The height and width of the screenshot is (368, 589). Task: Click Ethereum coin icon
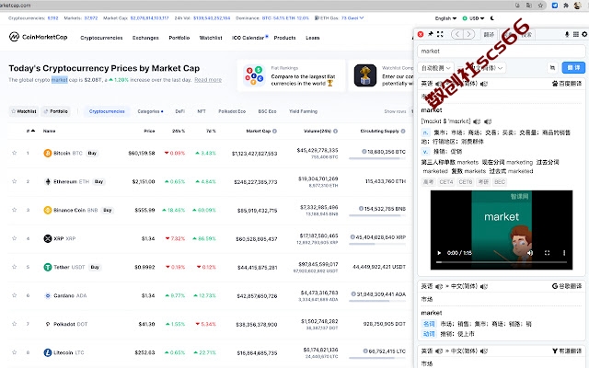pos(48,182)
